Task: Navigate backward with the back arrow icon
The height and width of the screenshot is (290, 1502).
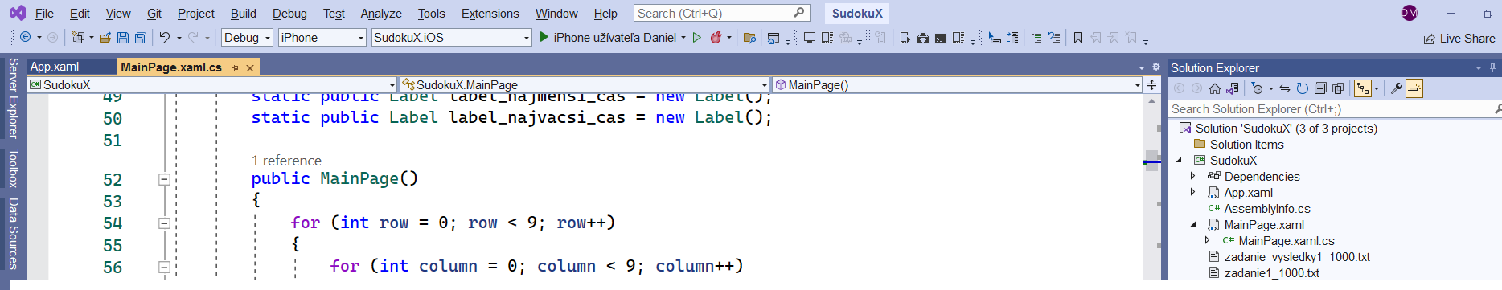Action: tap(25, 37)
